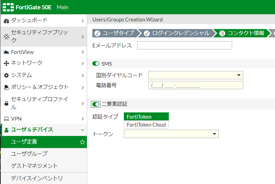The height and width of the screenshot is (184, 275).
Task: Click the Fortinet logo icon
Action: point(8,7)
